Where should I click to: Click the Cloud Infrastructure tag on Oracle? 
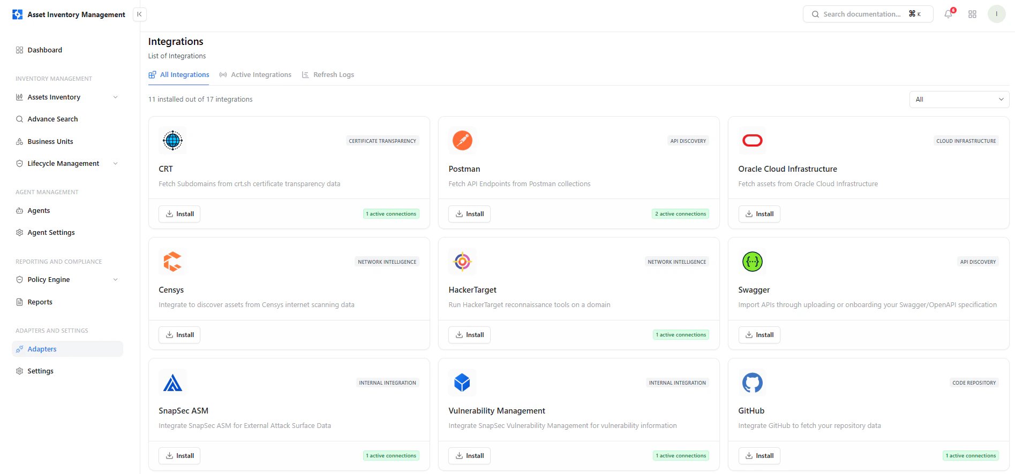click(x=966, y=141)
